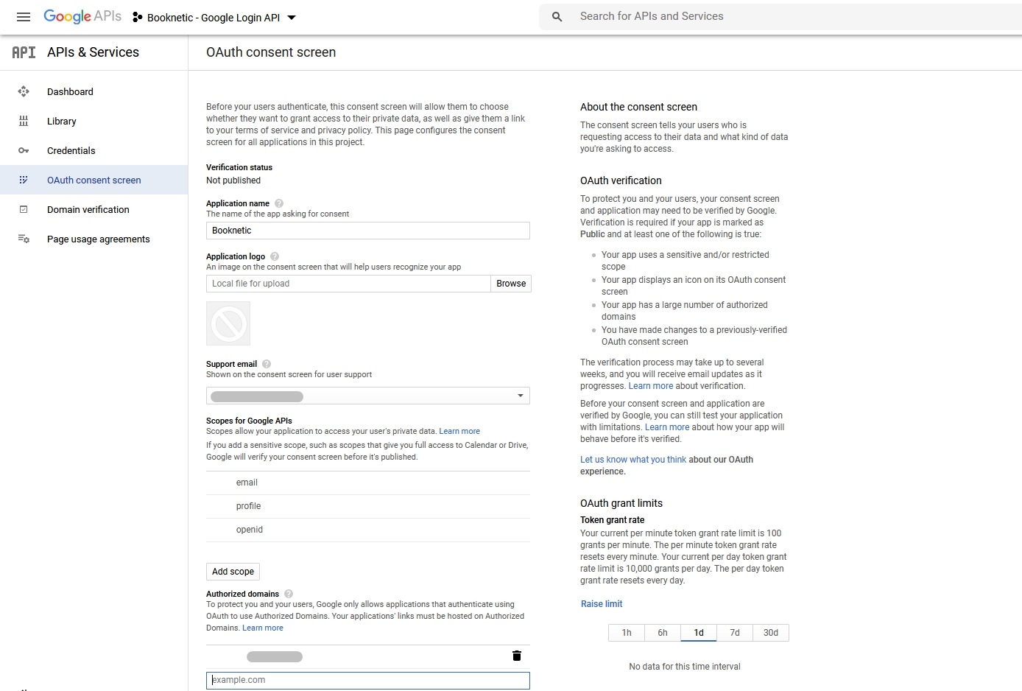Open the navigation hamburger menu
1022x691 pixels.
[24, 16]
